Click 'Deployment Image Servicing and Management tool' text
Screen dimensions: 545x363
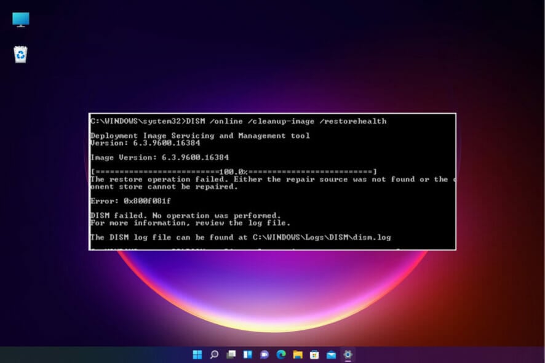pos(200,135)
